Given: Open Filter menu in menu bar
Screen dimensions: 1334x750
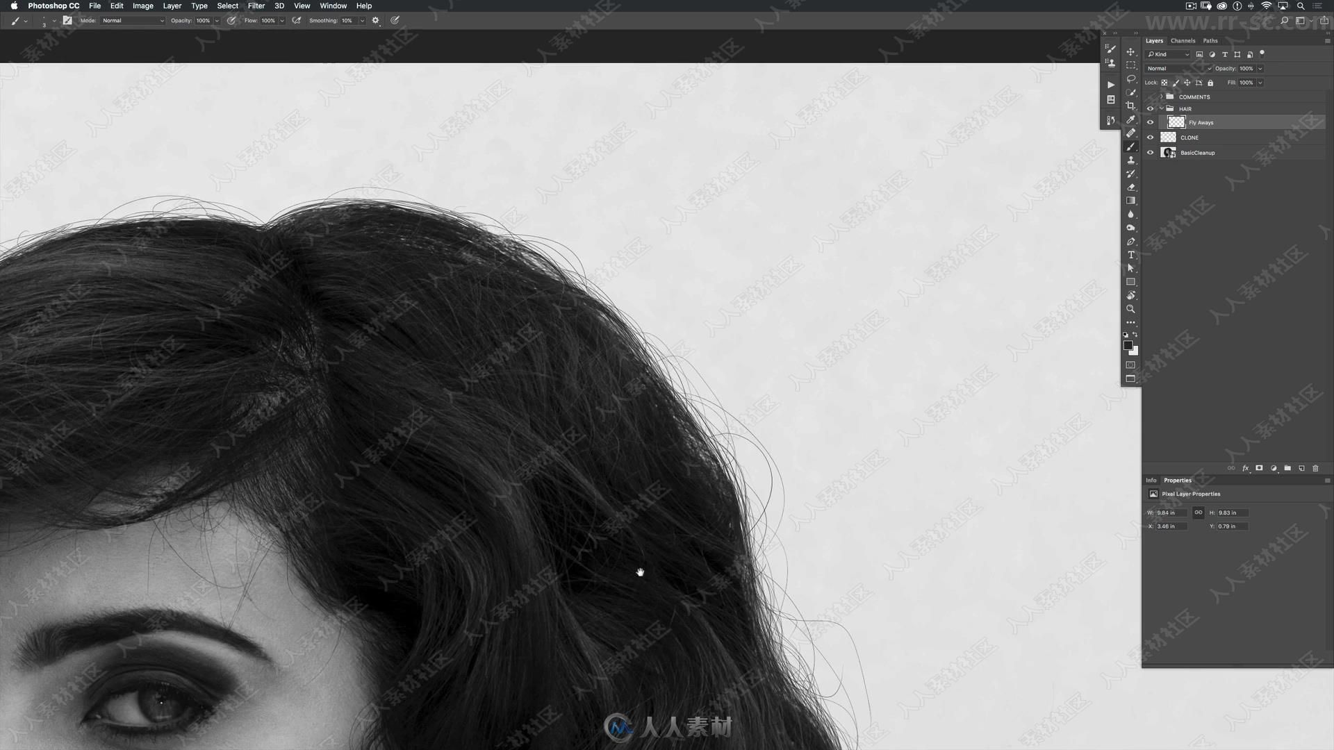Looking at the screenshot, I should 256,6.
